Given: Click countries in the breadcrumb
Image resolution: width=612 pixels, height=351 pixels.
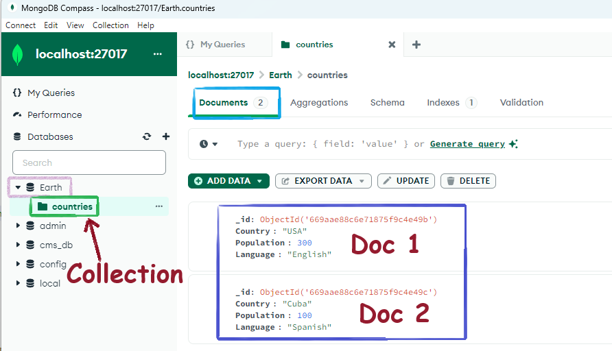Looking at the screenshot, I should tap(327, 75).
